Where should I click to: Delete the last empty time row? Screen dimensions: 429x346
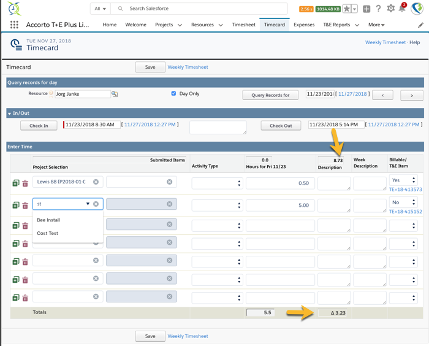point(25,298)
